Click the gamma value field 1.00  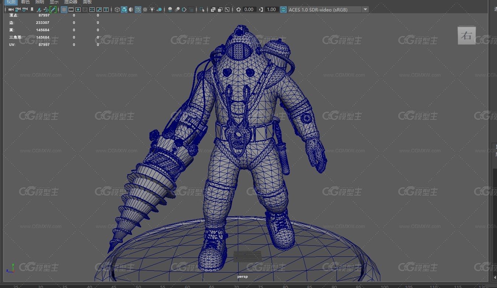pyautogui.click(x=271, y=10)
